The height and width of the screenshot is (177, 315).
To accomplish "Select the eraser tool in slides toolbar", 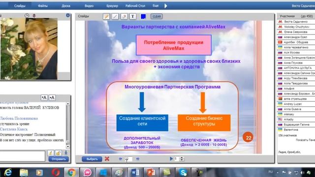I will 124,16.
